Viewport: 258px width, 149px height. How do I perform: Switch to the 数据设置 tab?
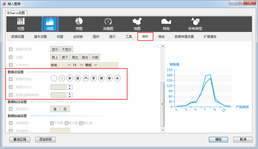[x=18, y=37]
